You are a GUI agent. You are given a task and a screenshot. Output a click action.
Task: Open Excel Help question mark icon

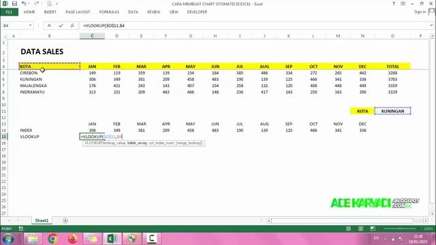point(394,3)
